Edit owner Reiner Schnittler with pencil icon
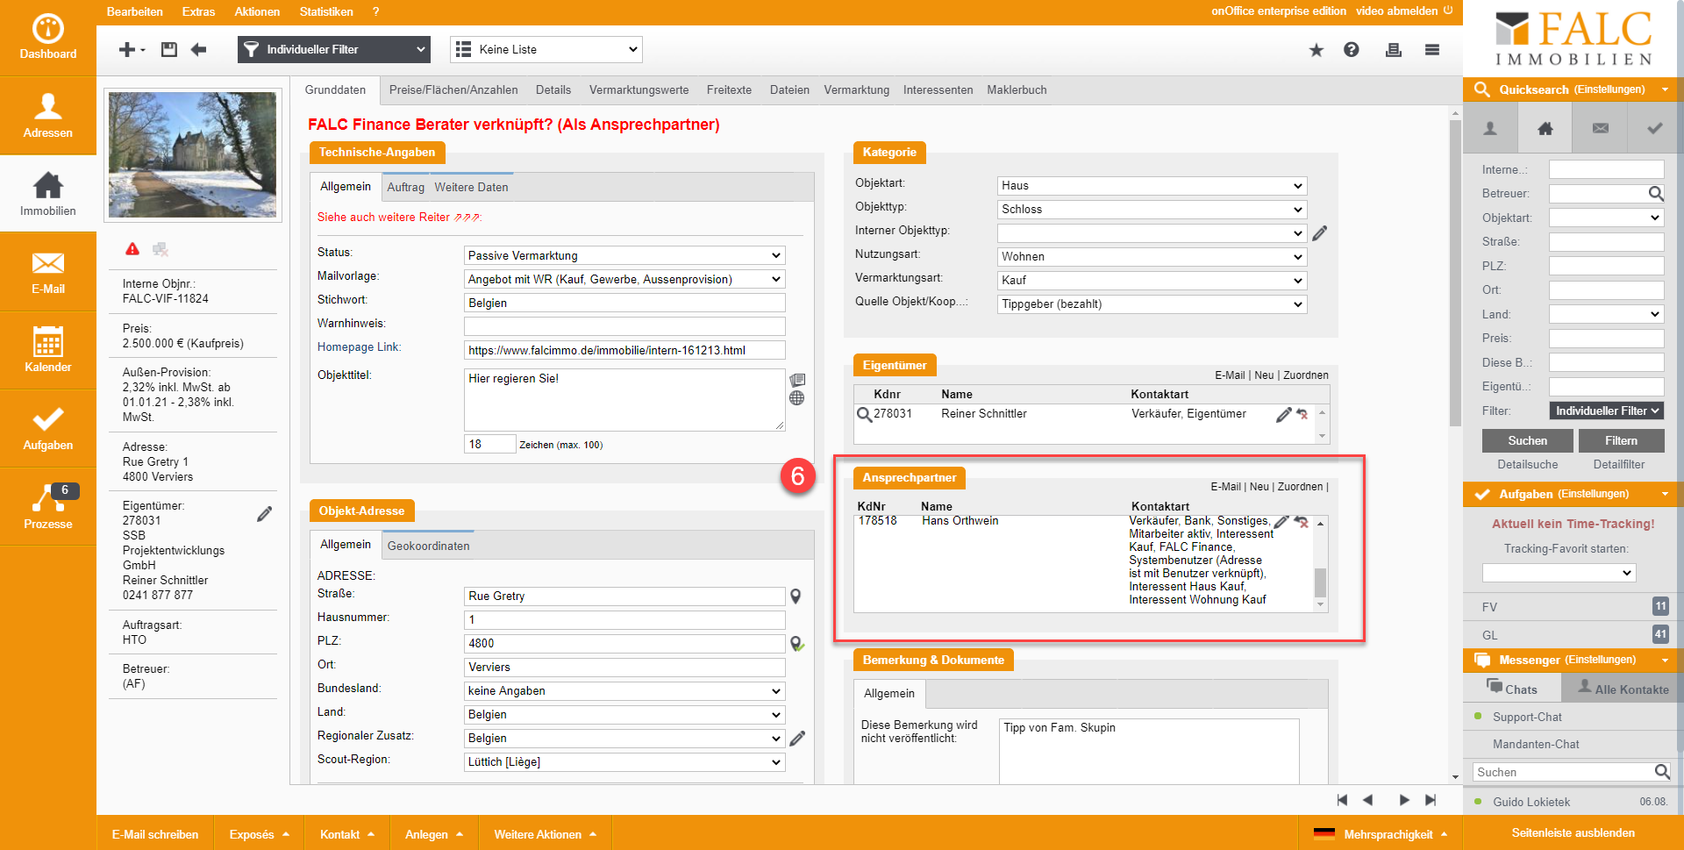 point(1283,415)
